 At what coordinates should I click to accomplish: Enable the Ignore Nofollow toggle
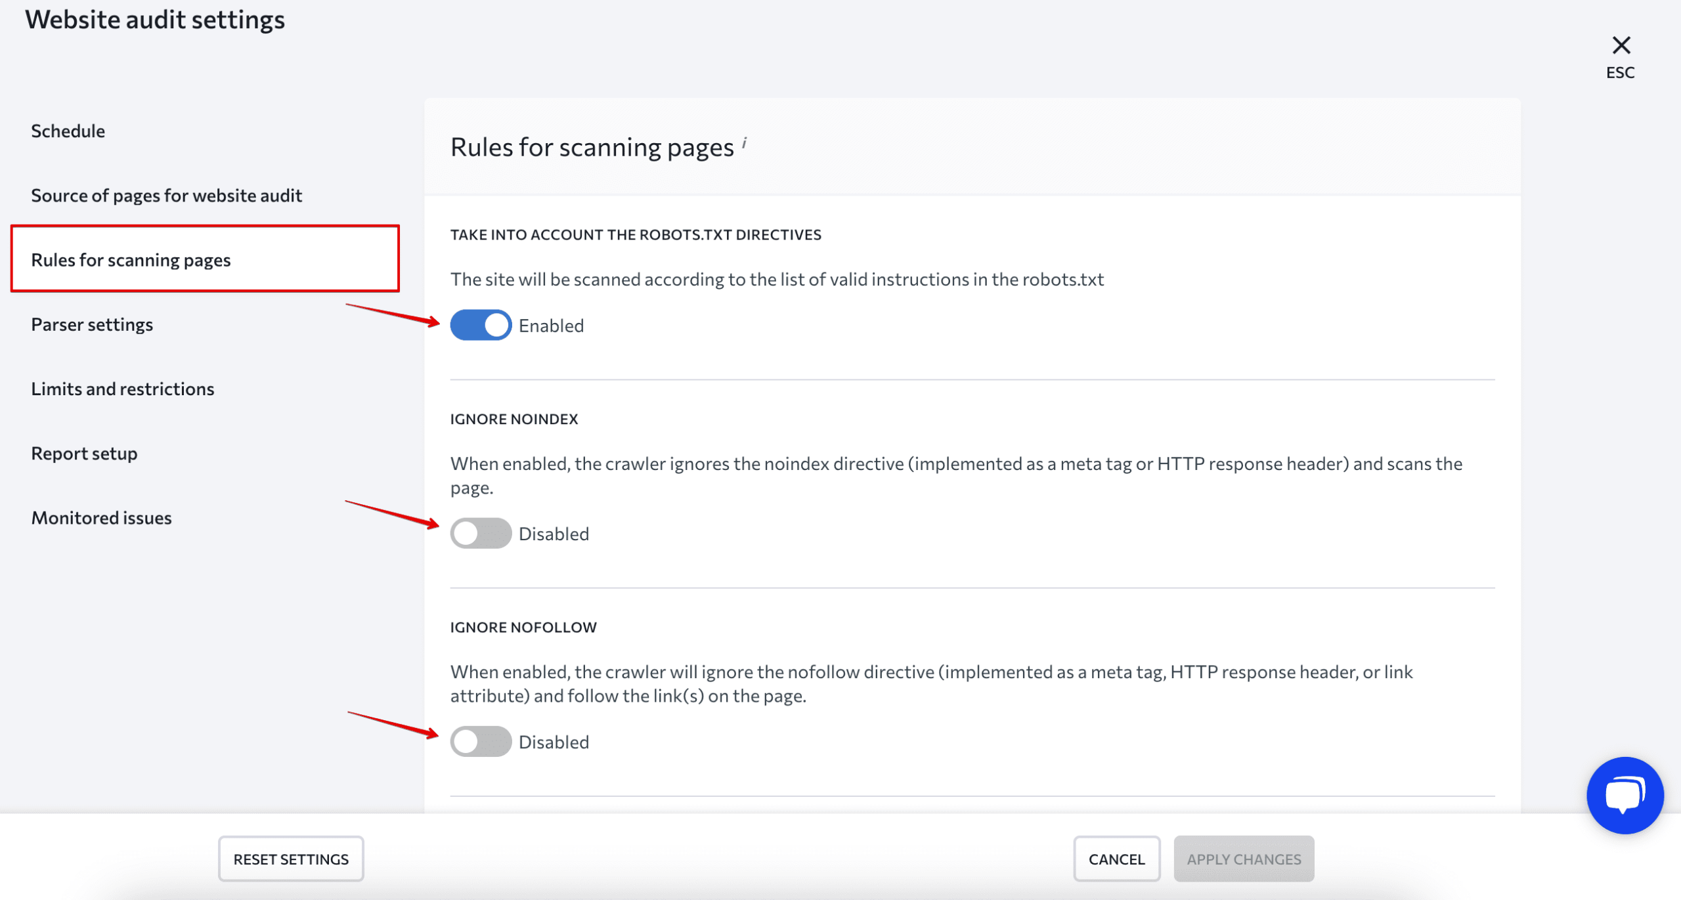(481, 741)
